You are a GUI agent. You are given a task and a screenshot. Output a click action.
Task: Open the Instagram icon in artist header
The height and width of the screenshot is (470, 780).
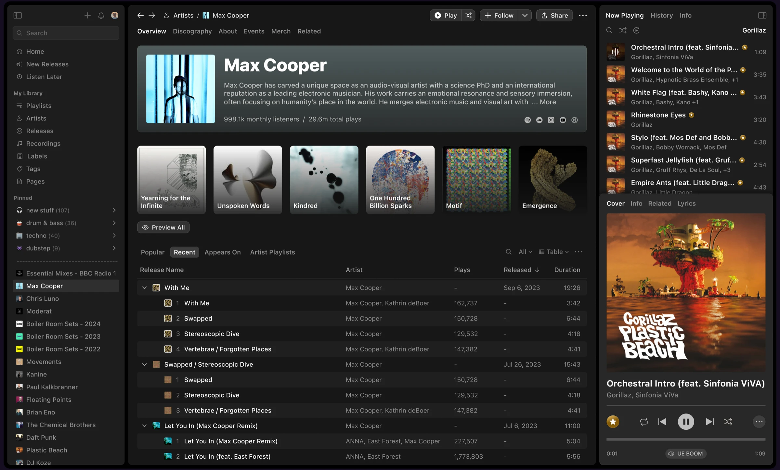coord(551,120)
